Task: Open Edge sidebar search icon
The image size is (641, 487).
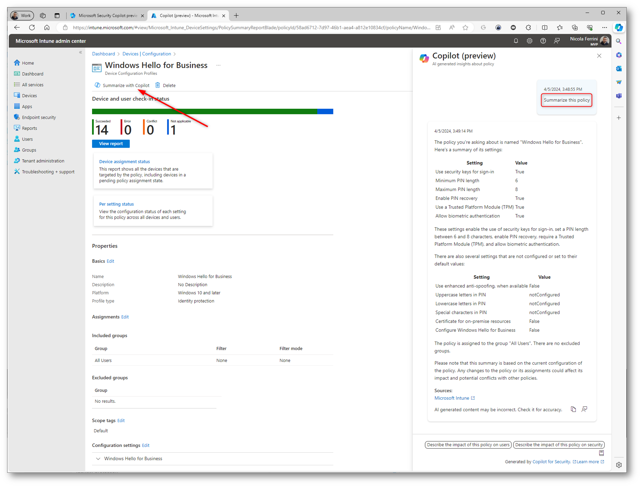Action: (x=619, y=41)
